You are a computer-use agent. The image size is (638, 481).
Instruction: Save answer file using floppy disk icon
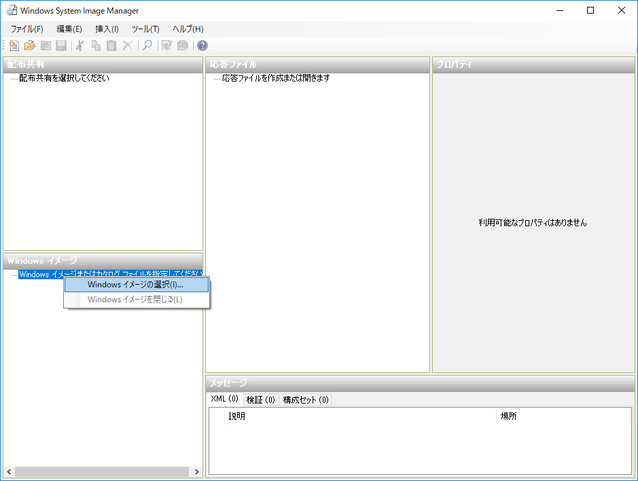(x=61, y=46)
